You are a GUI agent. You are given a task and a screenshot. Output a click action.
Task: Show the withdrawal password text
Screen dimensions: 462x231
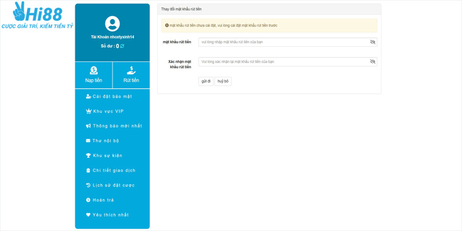click(372, 42)
